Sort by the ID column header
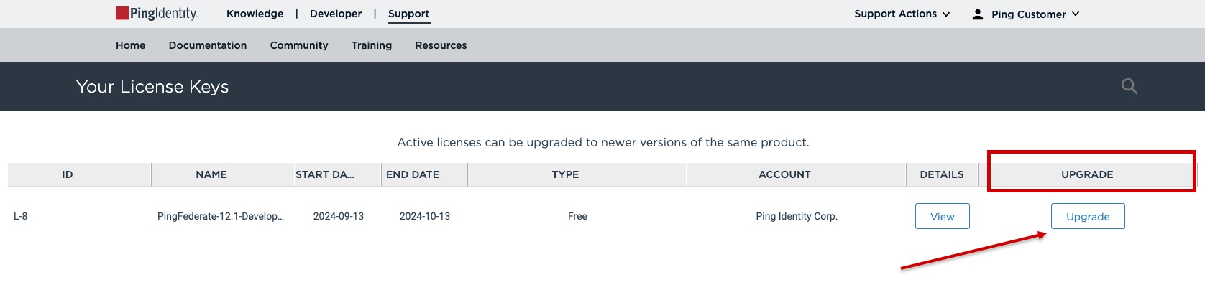Screen dimensions: 1205x285 point(68,174)
